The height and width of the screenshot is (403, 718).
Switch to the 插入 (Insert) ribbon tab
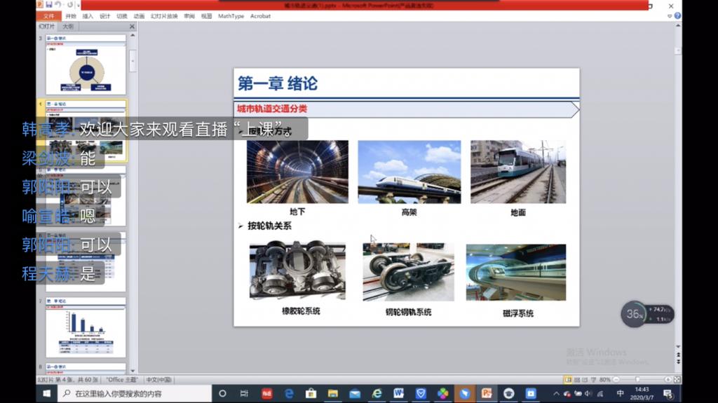[88, 16]
